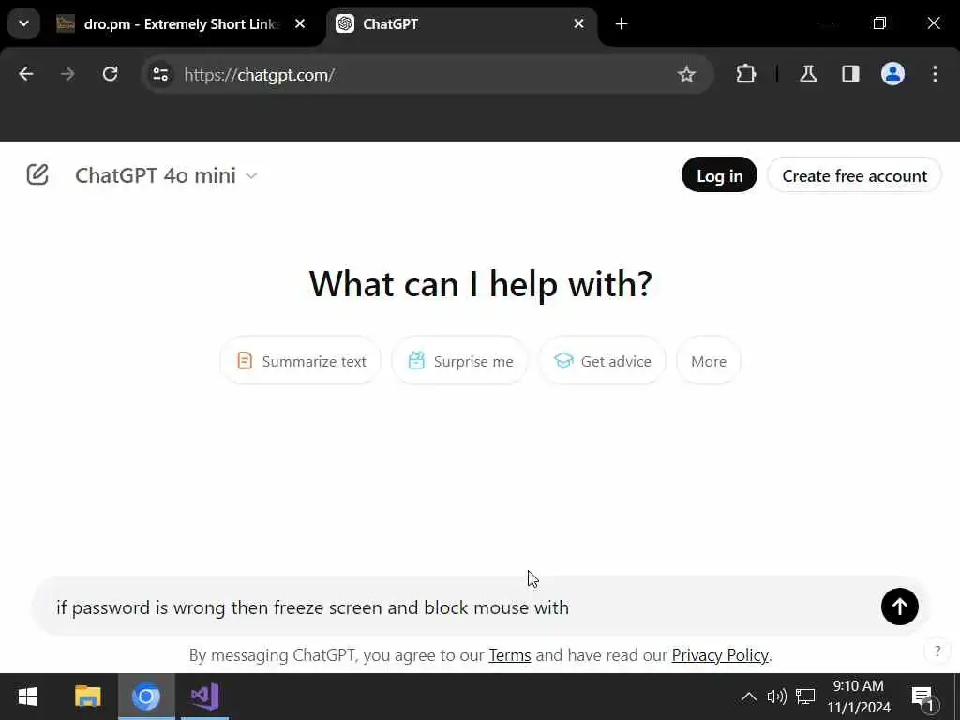The width and height of the screenshot is (960, 720).
Task: Switch to the dro.pm tab
Action: [181, 23]
